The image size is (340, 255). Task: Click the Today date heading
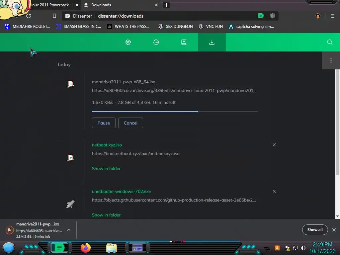(x=64, y=64)
